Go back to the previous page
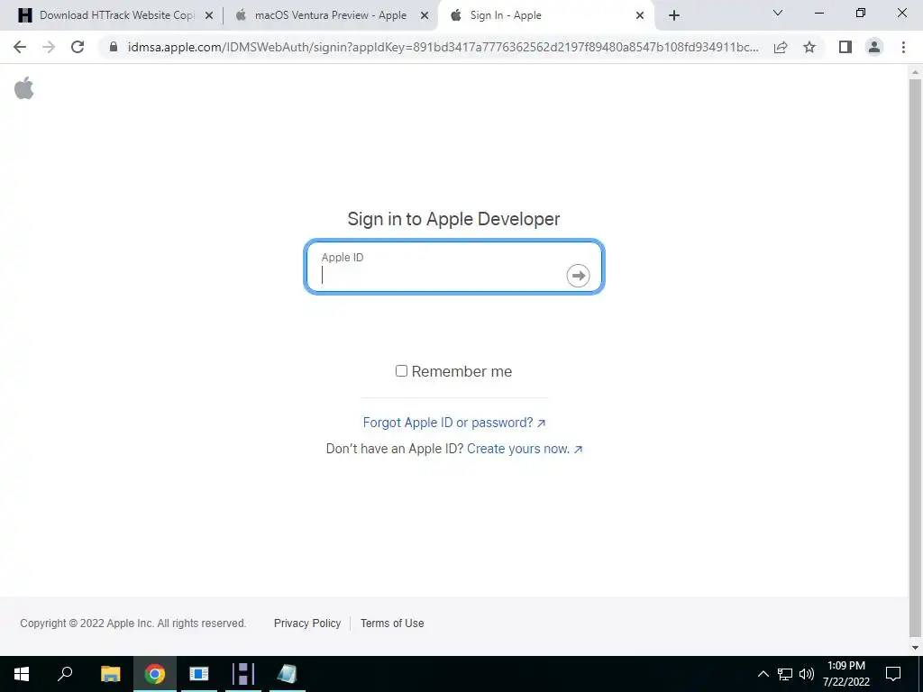 20,47
